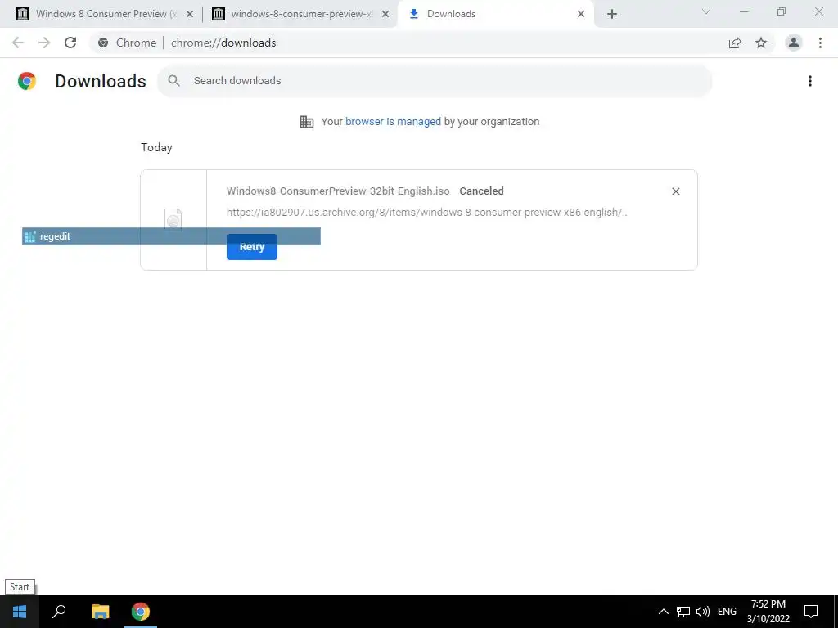Click the file icon of canceled download
Screen dimensions: 838x628
[x=173, y=219]
